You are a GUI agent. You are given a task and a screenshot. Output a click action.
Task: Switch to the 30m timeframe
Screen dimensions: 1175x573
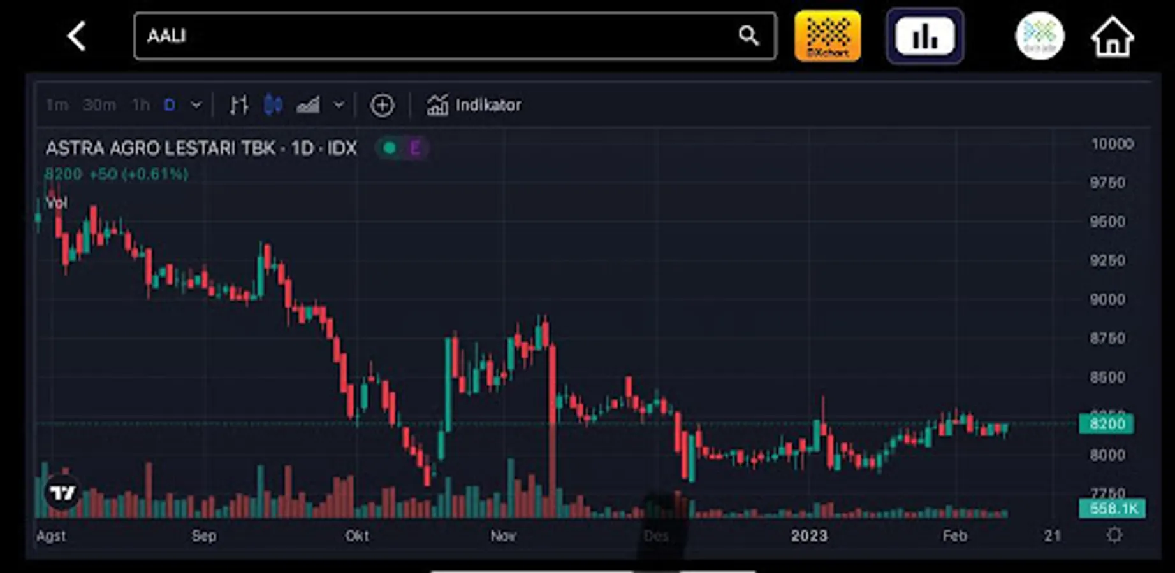point(99,105)
